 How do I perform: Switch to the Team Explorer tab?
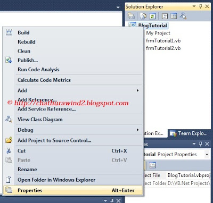point(189,133)
